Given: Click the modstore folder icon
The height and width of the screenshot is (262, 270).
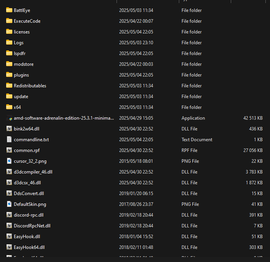Looking at the screenshot, I should point(9,64).
